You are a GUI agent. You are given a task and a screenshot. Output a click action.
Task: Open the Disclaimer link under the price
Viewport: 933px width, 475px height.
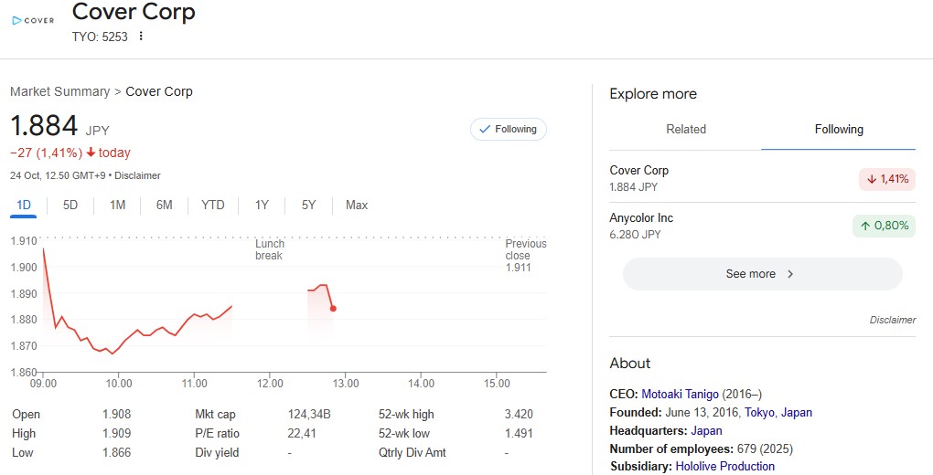[x=137, y=175]
